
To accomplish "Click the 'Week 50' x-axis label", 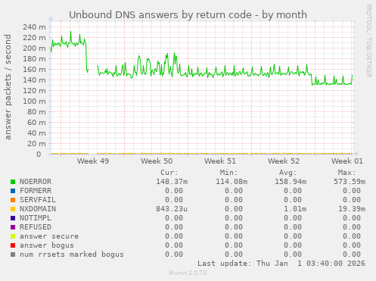I will [x=157, y=161].
